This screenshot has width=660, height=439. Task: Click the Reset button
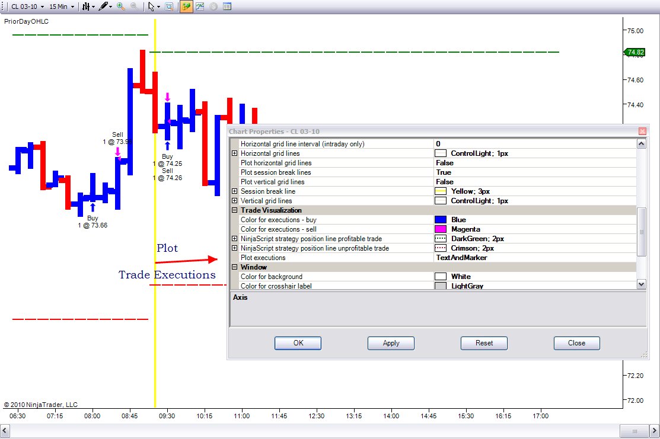click(484, 343)
